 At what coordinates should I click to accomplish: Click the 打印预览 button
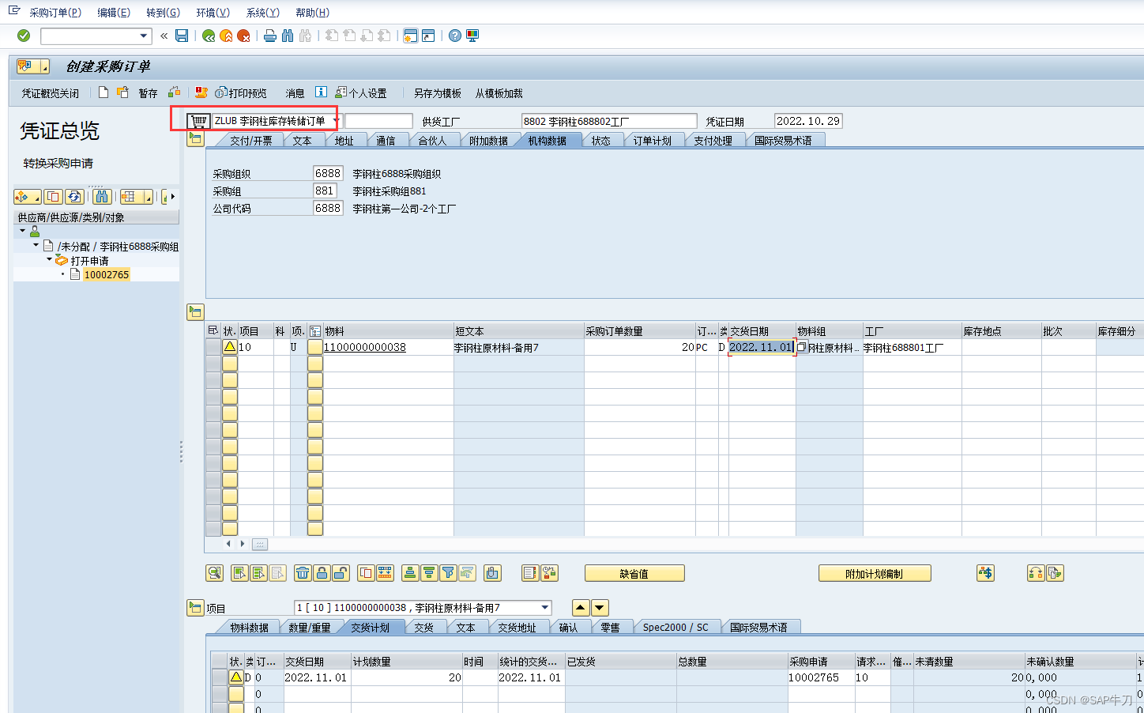(241, 93)
